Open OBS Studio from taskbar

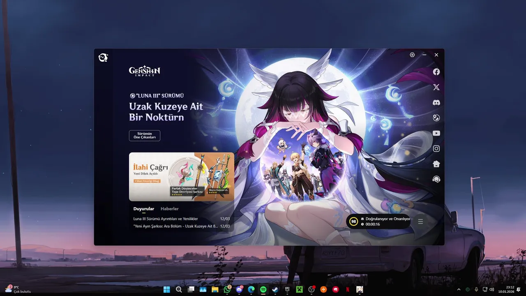tap(311, 289)
